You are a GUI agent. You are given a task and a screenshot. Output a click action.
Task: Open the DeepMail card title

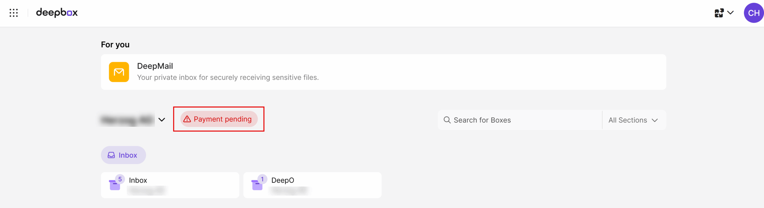tap(155, 66)
